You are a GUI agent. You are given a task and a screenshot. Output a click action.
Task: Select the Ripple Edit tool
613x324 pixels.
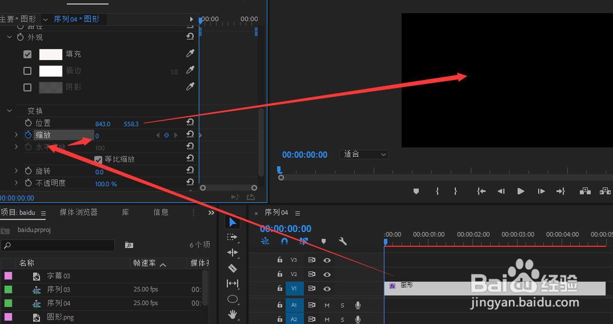[x=232, y=253]
